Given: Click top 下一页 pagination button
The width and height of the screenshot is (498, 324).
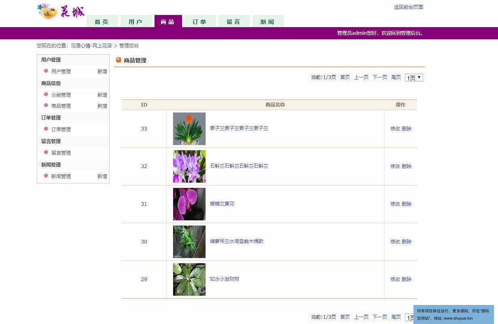Looking at the screenshot, I should 380,77.
